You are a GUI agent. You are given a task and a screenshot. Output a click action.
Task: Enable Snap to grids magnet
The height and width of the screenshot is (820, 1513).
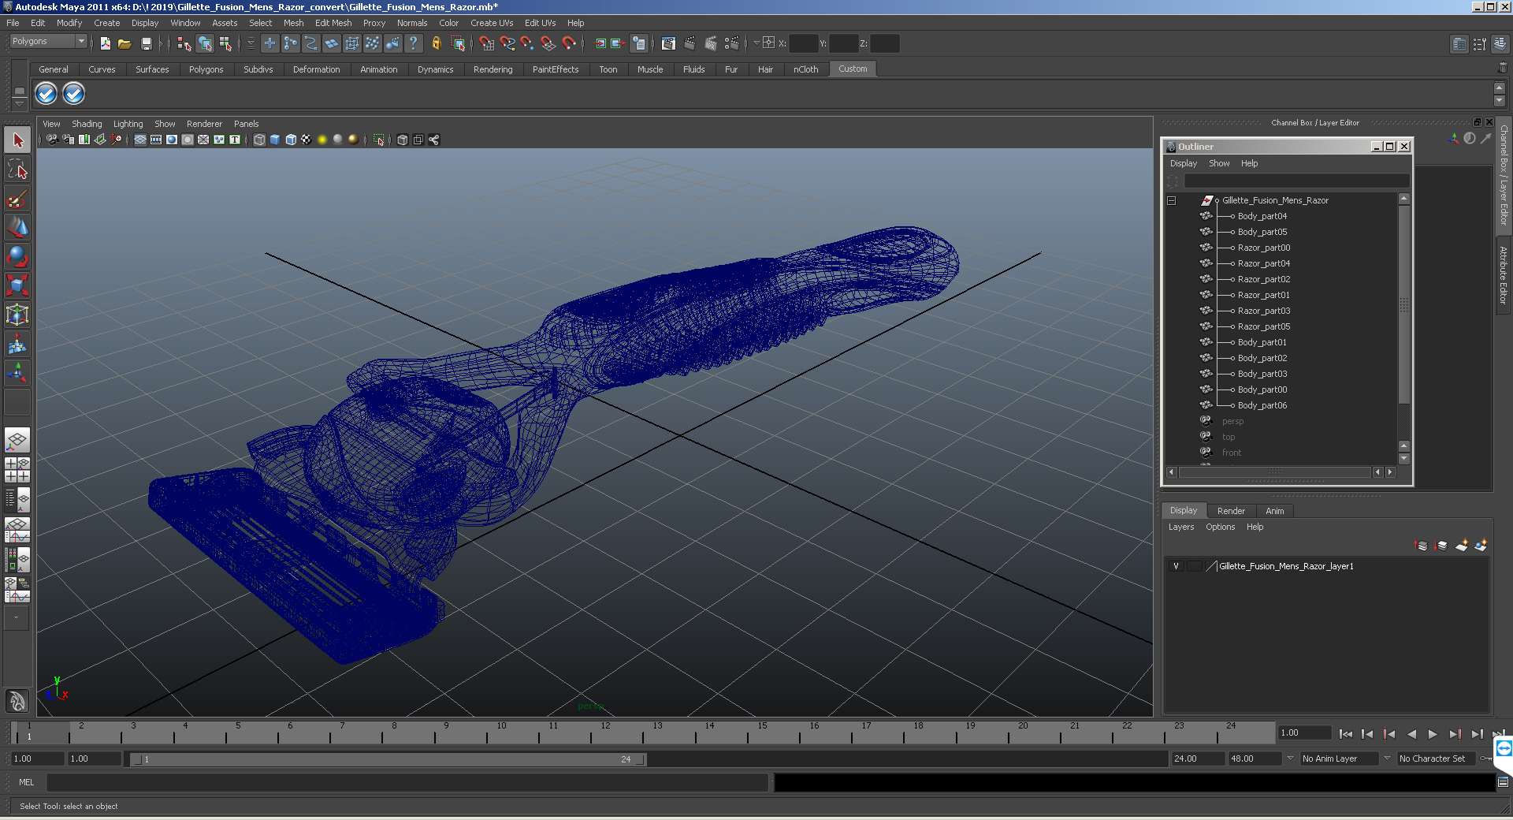(x=486, y=43)
